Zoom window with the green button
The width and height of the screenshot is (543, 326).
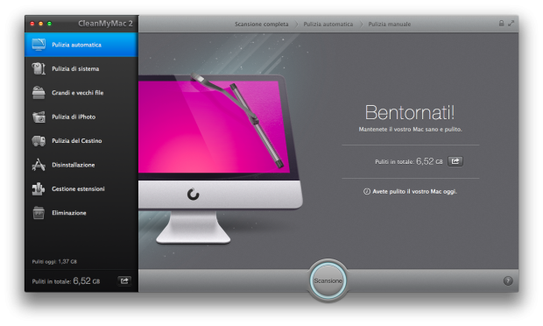pyautogui.click(x=50, y=24)
